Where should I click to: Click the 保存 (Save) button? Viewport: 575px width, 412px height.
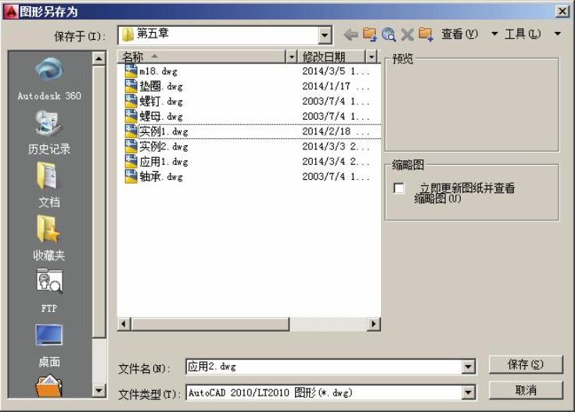pos(525,364)
